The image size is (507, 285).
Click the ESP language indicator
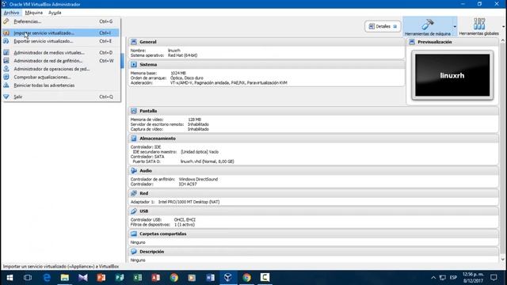pyautogui.click(x=453, y=278)
